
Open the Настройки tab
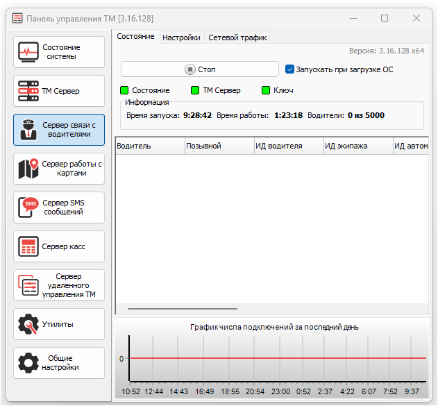(x=181, y=37)
